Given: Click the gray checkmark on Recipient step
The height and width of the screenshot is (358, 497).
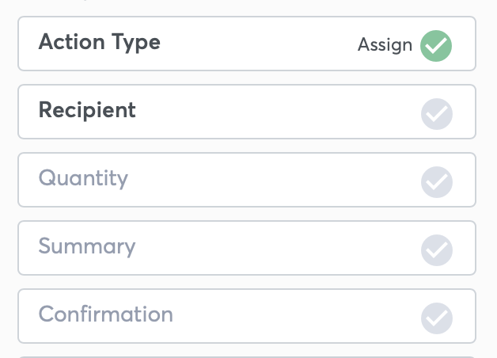Looking at the screenshot, I should pyautogui.click(x=437, y=114).
